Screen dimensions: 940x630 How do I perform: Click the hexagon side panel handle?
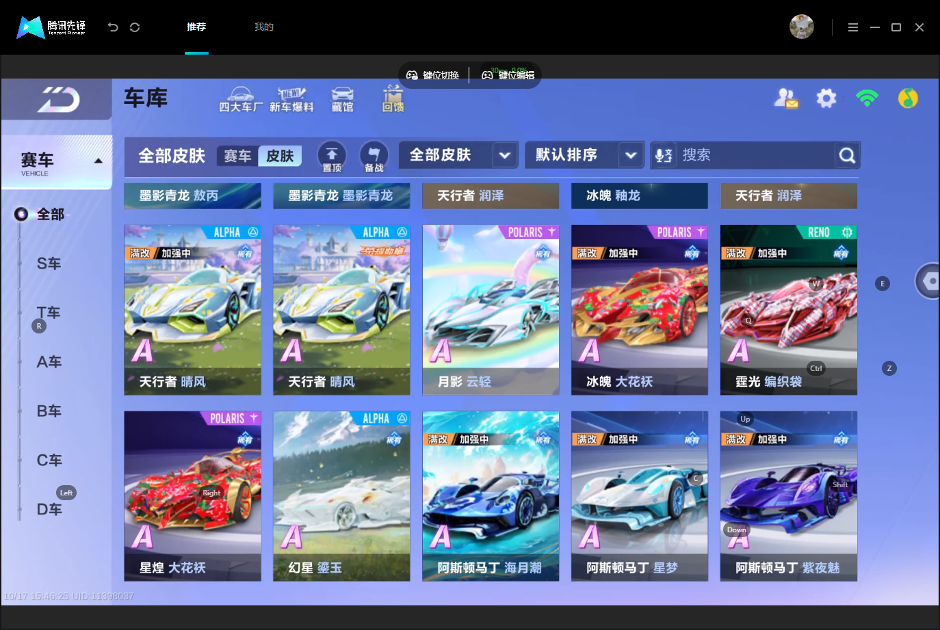click(x=929, y=281)
